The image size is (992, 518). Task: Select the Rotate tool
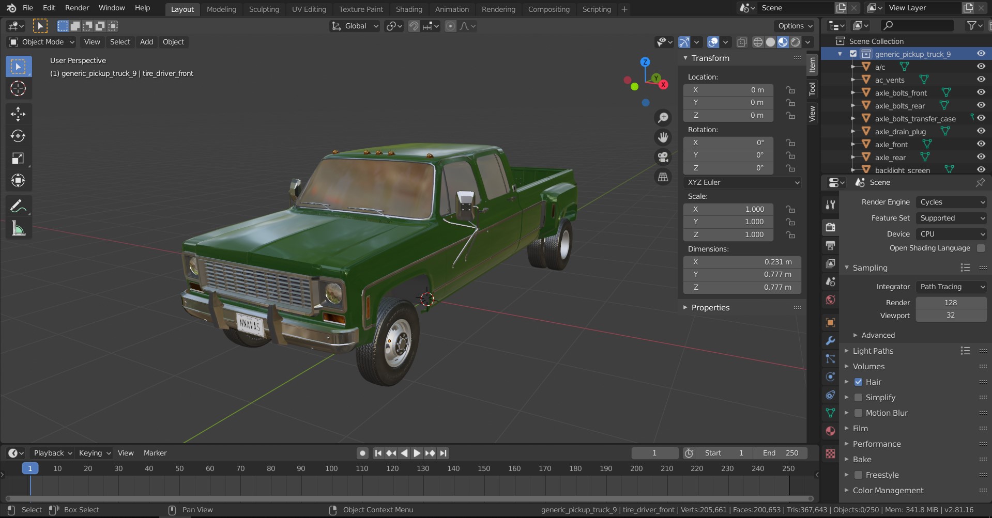click(x=18, y=136)
